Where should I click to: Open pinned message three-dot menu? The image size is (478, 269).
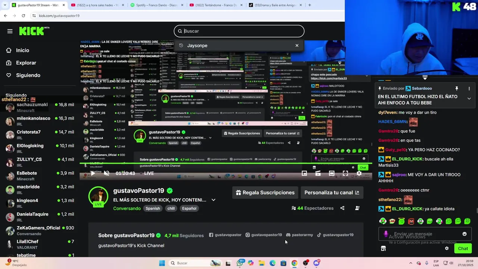point(469,89)
